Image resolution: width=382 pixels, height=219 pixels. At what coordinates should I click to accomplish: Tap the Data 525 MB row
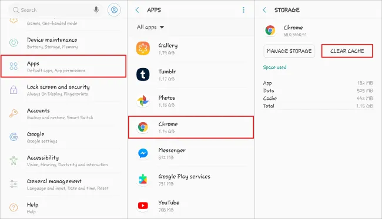click(x=318, y=90)
